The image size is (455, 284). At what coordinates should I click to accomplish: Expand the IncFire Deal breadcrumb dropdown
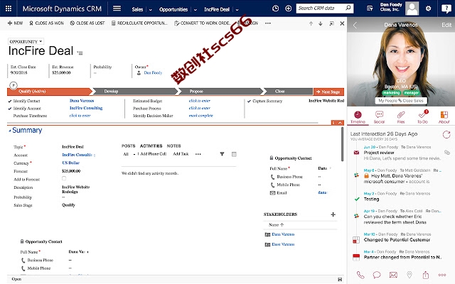[237, 10]
